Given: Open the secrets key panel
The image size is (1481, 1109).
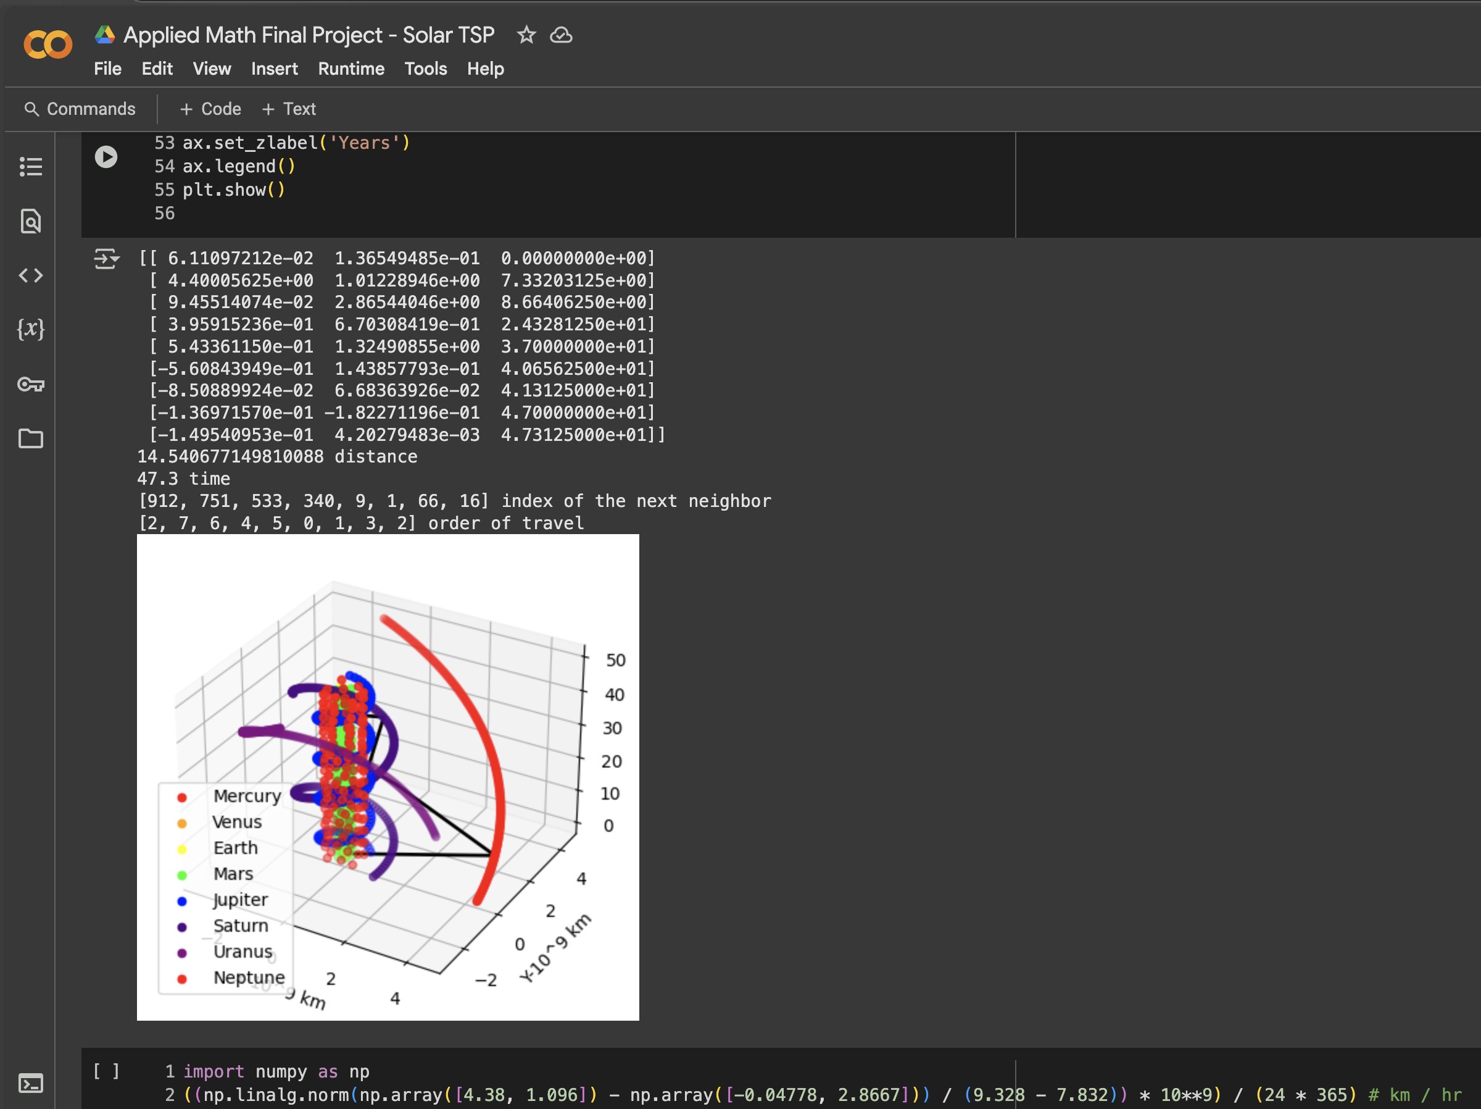Looking at the screenshot, I should coord(31,384).
